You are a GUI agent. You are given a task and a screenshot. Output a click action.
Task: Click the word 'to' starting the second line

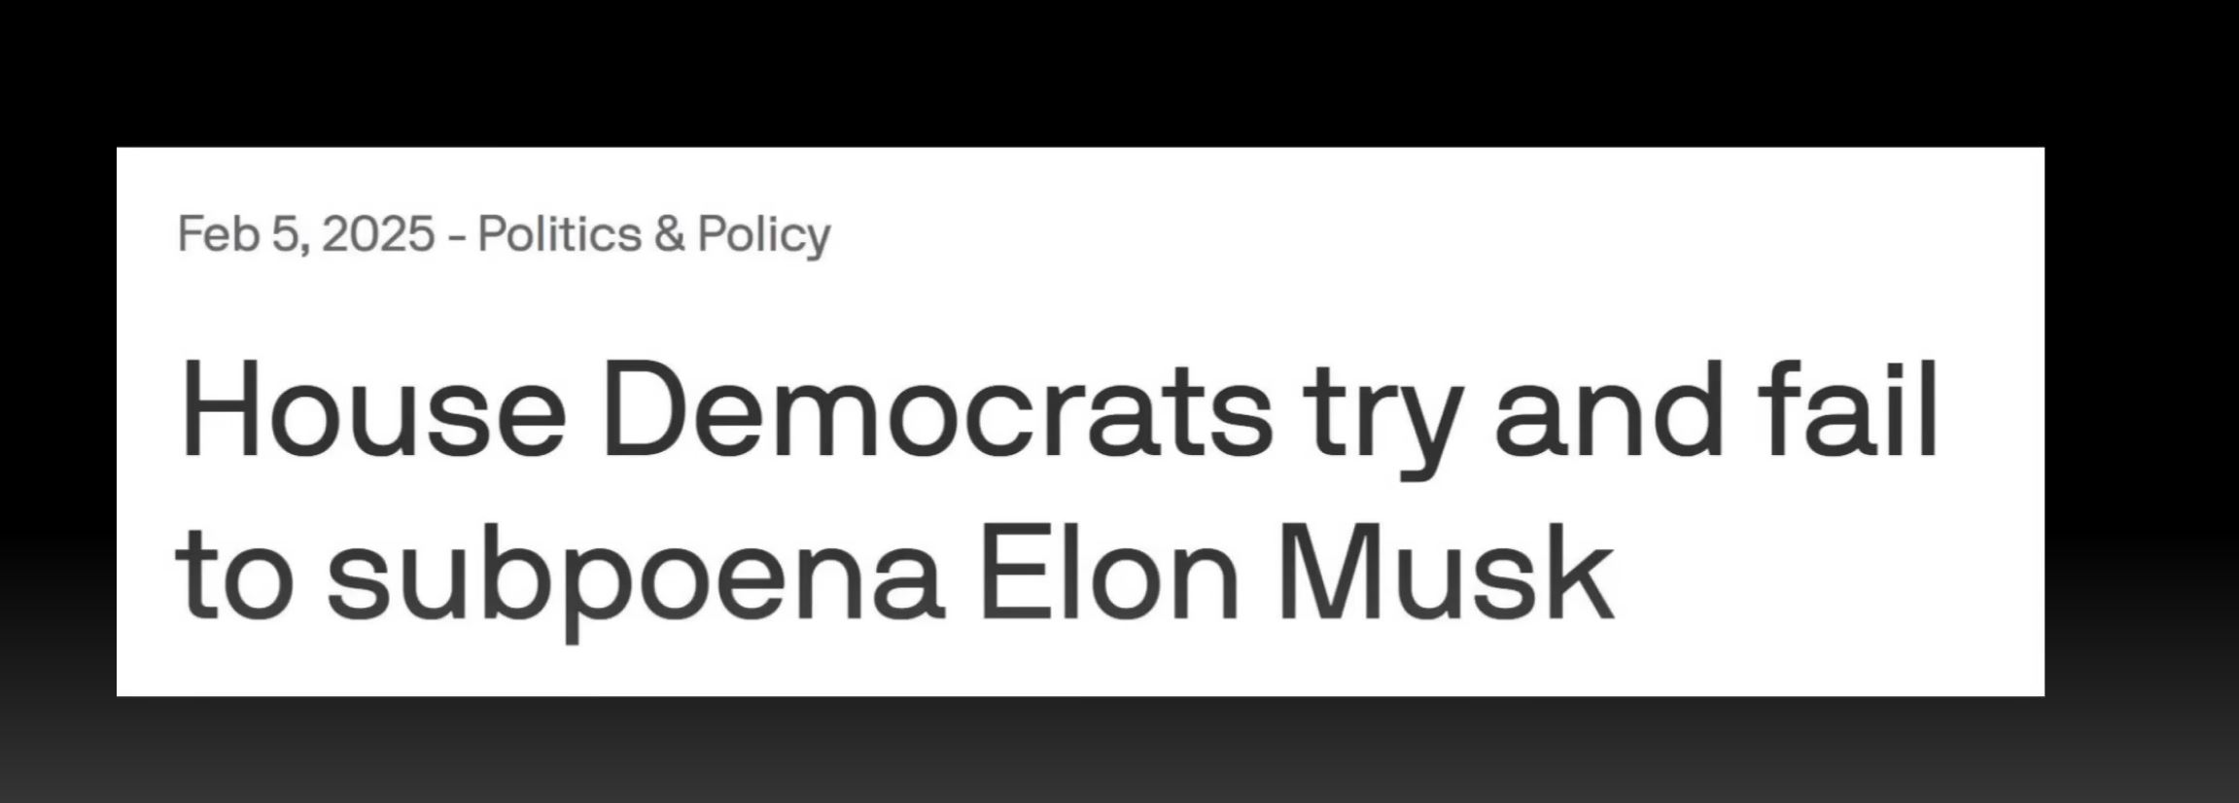[234, 578]
